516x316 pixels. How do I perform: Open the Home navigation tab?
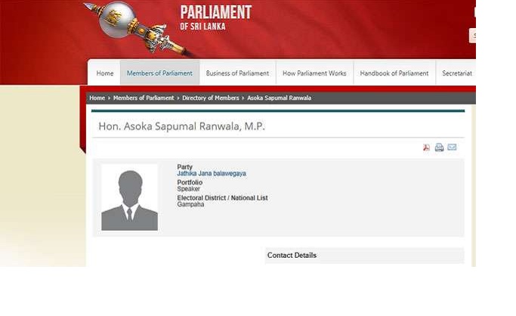105,73
